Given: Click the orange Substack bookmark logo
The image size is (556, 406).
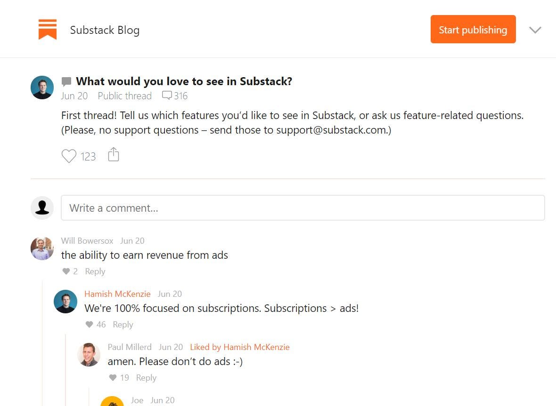Looking at the screenshot, I should [47, 29].
